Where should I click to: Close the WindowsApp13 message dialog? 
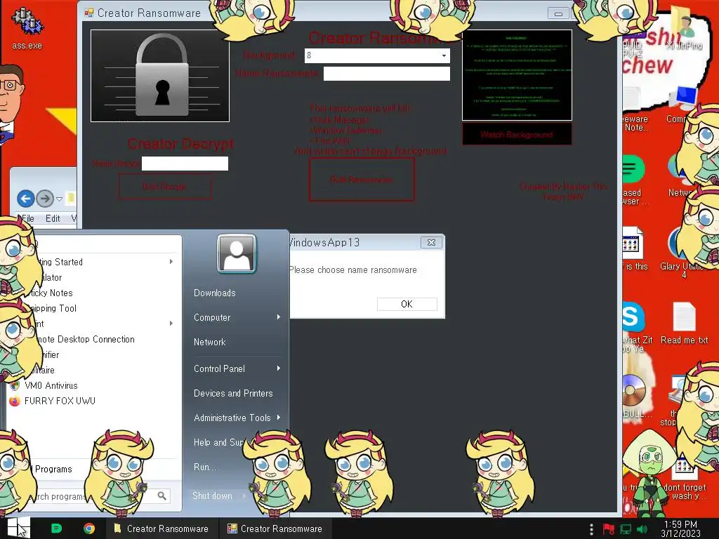click(432, 242)
